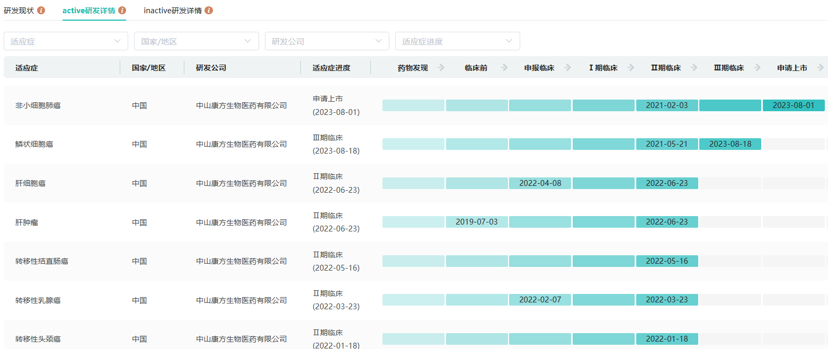This screenshot has height=349, width=828.
Task: Click arrow icon after 临床前 header
Action: (504, 68)
